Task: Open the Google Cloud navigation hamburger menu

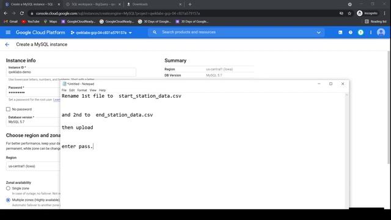Action: [x=8, y=32]
